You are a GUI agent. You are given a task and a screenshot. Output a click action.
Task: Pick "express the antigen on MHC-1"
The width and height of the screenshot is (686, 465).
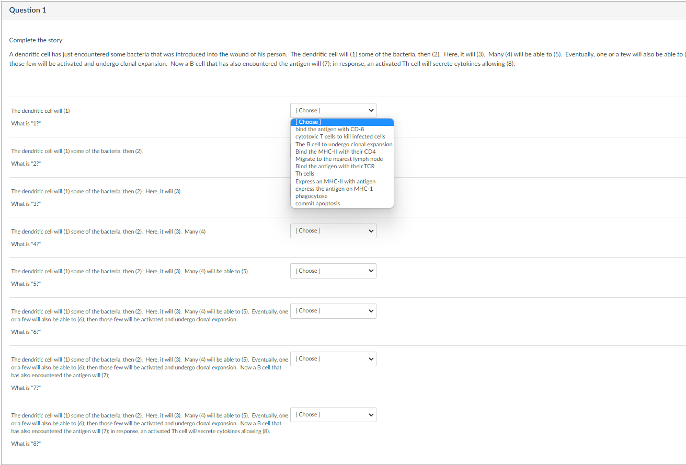click(x=342, y=189)
